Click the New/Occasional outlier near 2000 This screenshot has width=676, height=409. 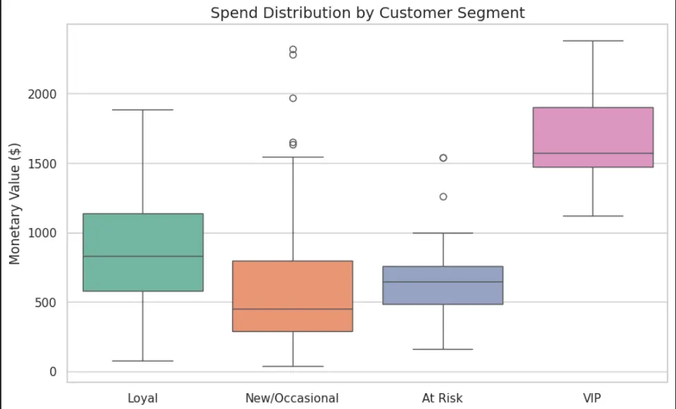pyautogui.click(x=293, y=98)
